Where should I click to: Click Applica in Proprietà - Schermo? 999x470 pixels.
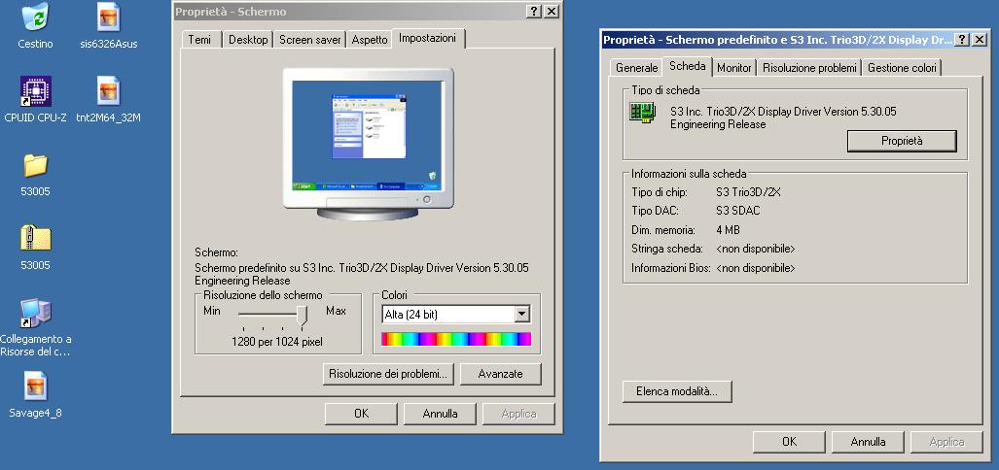[518, 414]
